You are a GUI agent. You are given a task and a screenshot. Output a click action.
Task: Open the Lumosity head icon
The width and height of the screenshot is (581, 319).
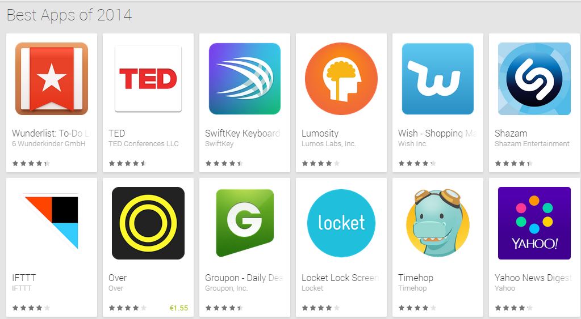[341, 79]
